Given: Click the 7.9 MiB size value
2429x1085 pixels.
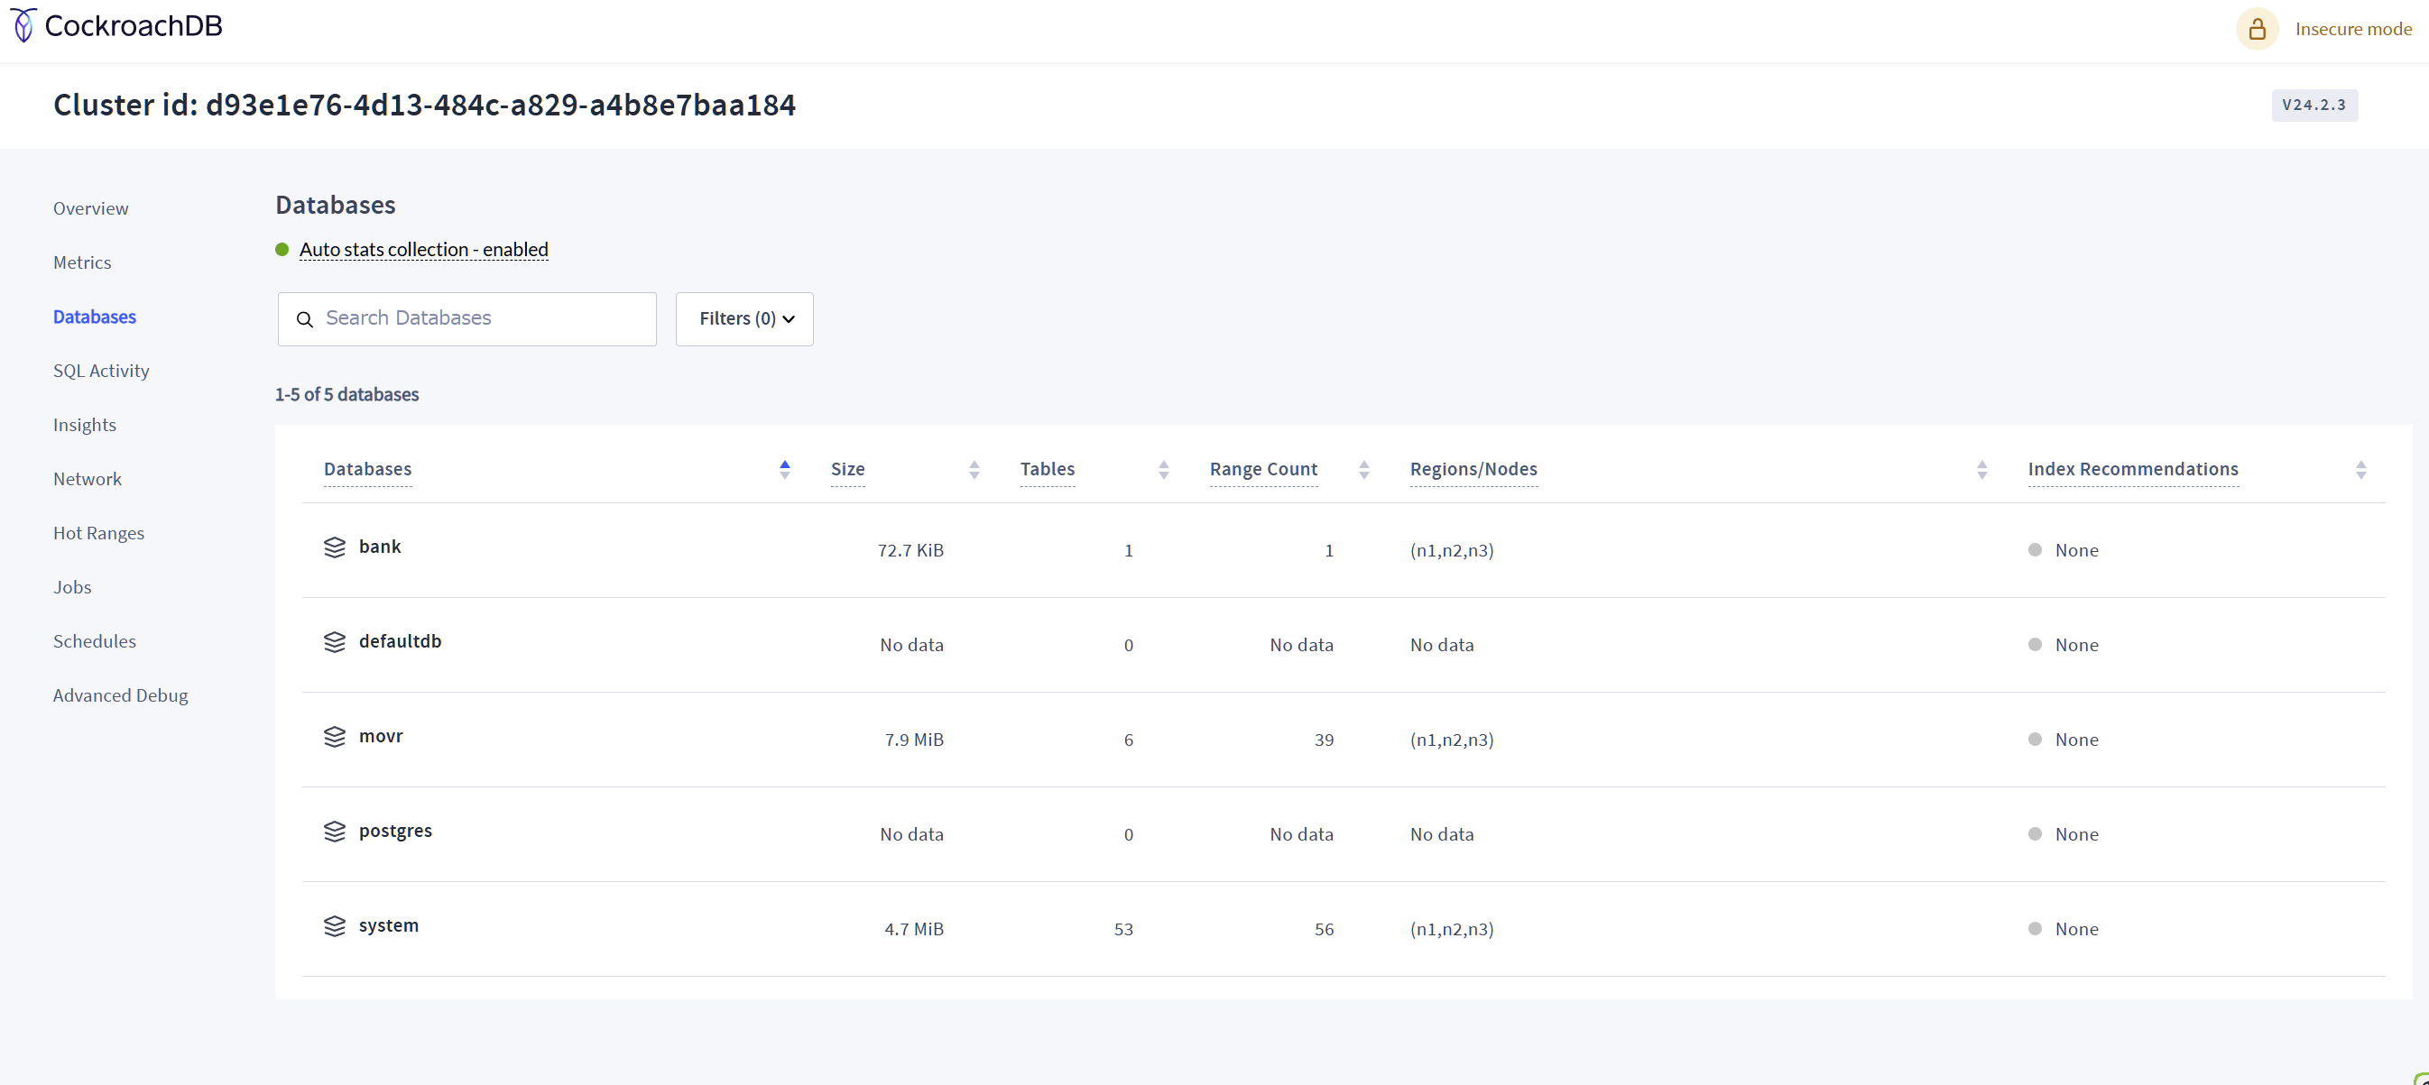Looking at the screenshot, I should (x=914, y=740).
